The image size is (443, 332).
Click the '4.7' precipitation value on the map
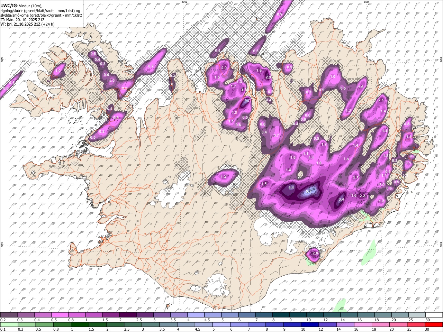[x=247, y=101]
